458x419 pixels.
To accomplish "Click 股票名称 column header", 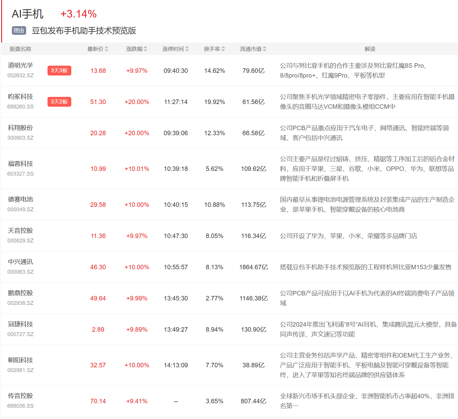I will pyautogui.click(x=20, y=49).
